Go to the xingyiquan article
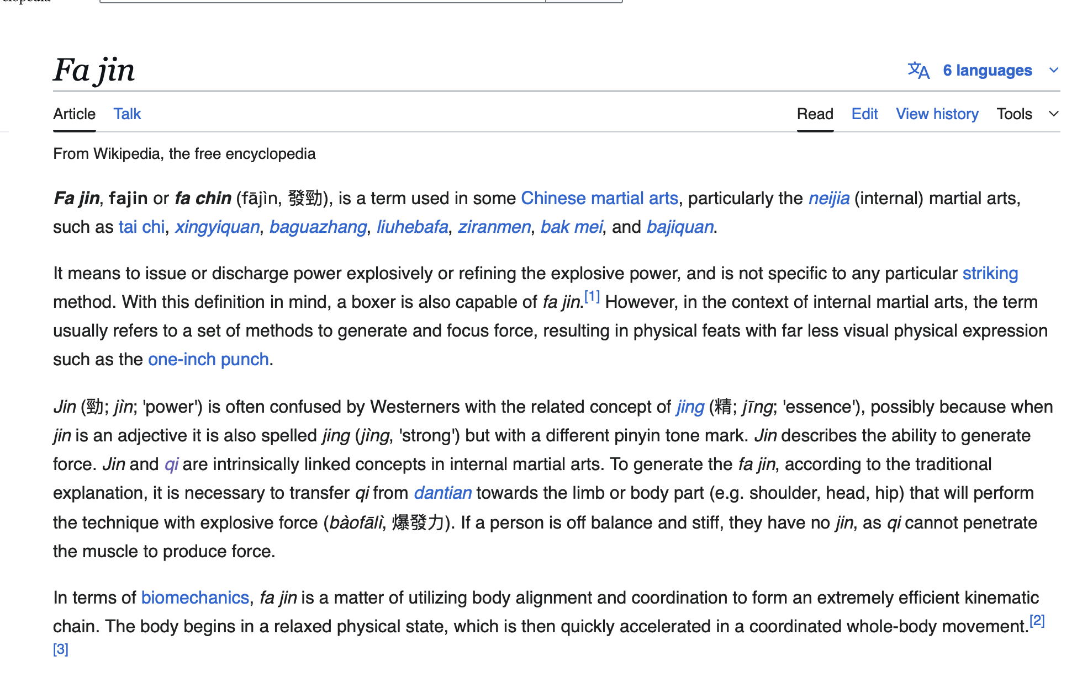Screen dimensions: 1077x683 (217, 227)
